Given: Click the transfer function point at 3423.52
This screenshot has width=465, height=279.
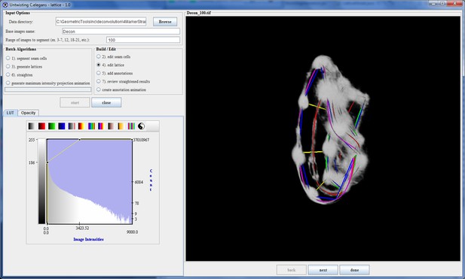Looking at the screenshot, I should (79, 139).
